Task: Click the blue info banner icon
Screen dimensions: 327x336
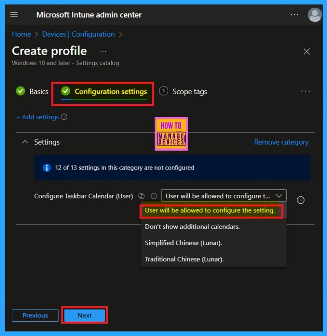Action: click(47, 167)
